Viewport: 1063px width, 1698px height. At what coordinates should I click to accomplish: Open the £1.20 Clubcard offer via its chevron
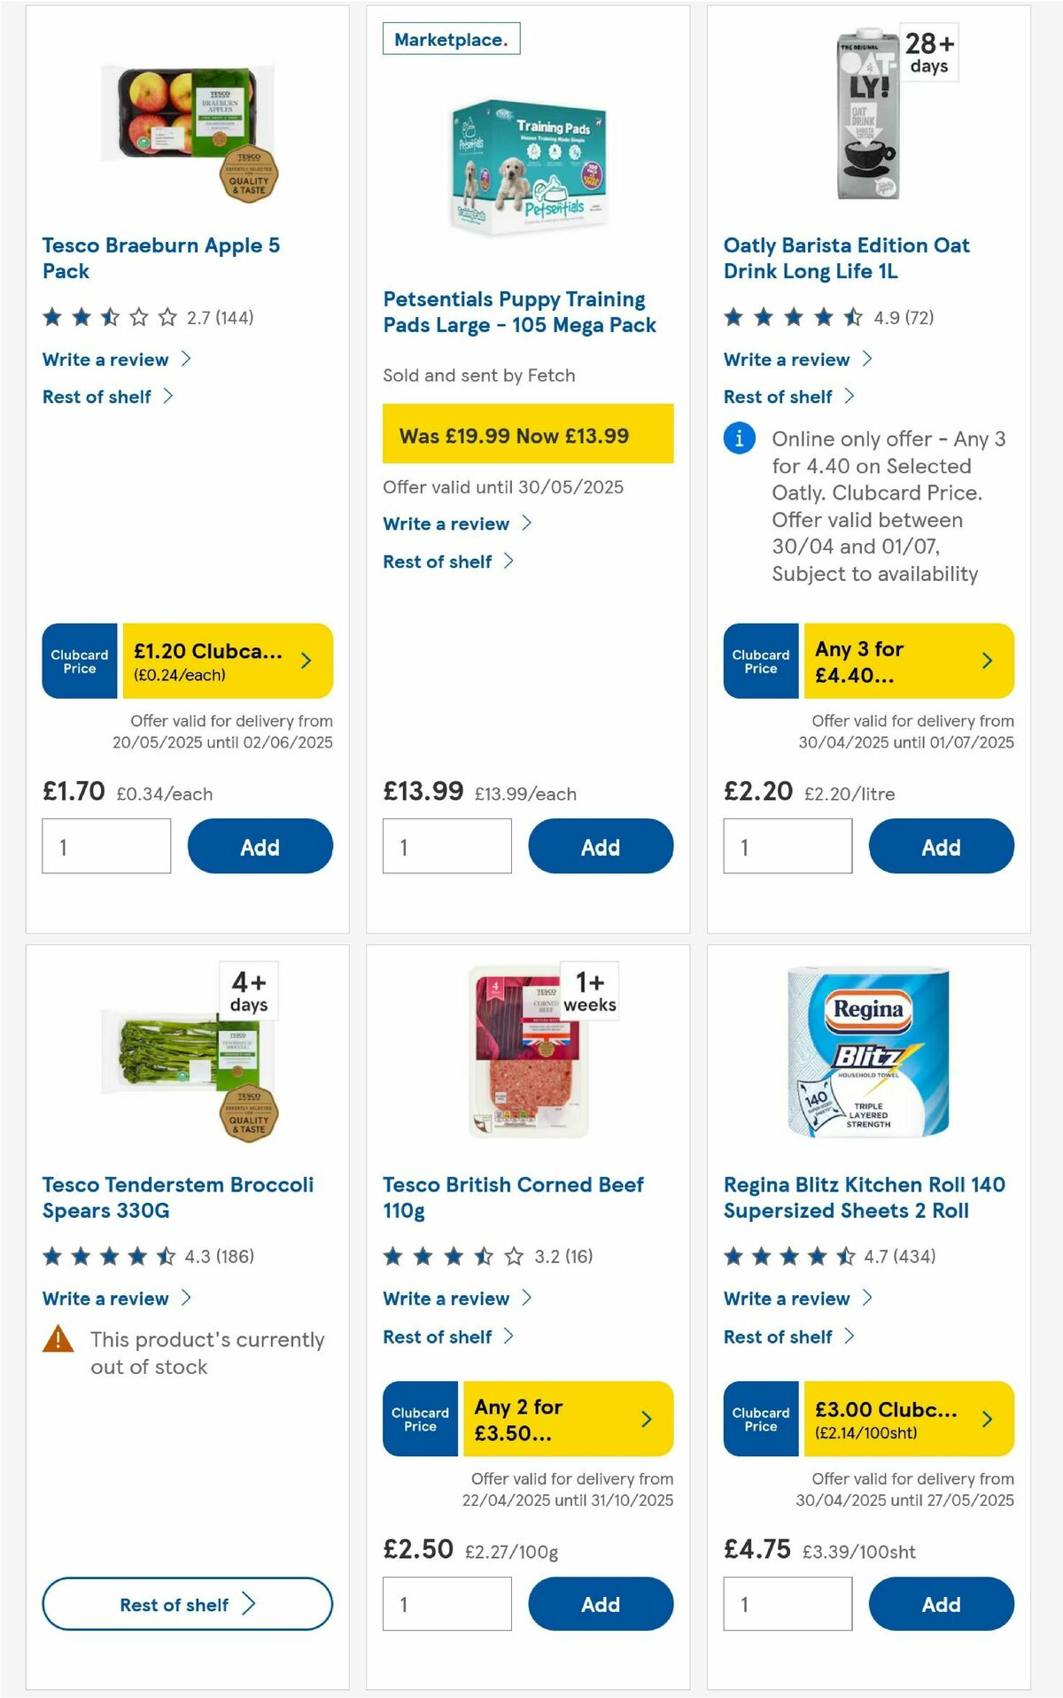pos(306,661)
